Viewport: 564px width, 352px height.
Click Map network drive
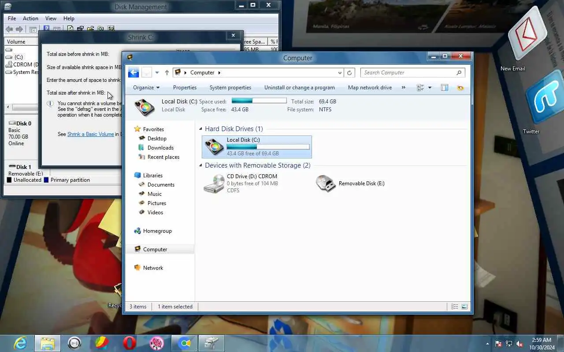click(370, 88)
